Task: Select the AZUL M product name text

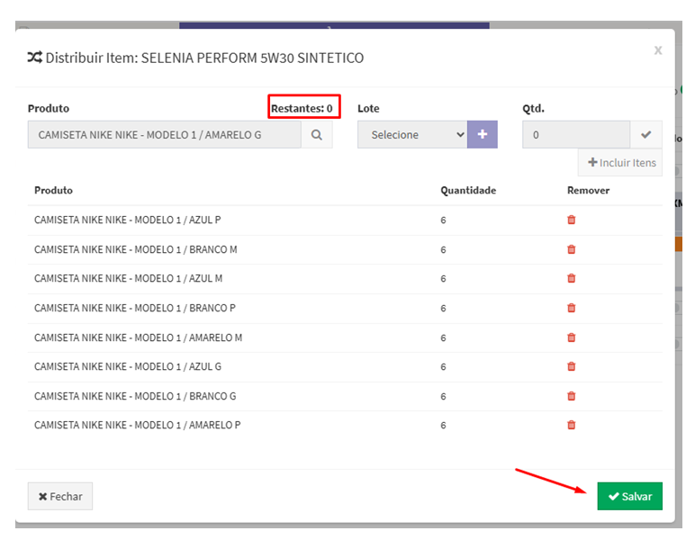Action: click(129, 278)
